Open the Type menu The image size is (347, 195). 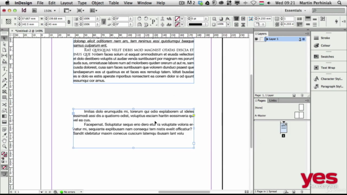coord(82,3)
